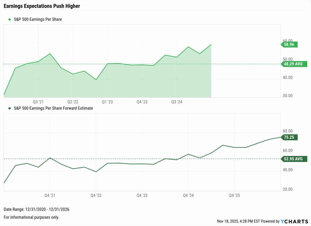Image resolution: width=311 pixels, height=226 pixels.
Task: Select the 48.29 AVG label flag
Action: (x=293, y=64)
